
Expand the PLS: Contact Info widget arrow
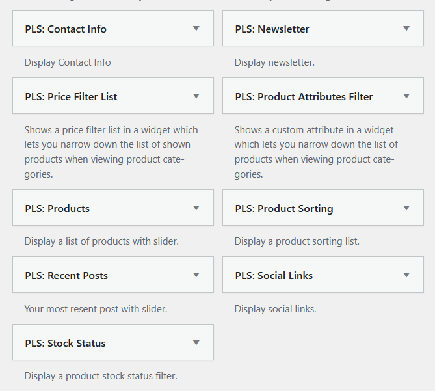[x=196, y=29]
